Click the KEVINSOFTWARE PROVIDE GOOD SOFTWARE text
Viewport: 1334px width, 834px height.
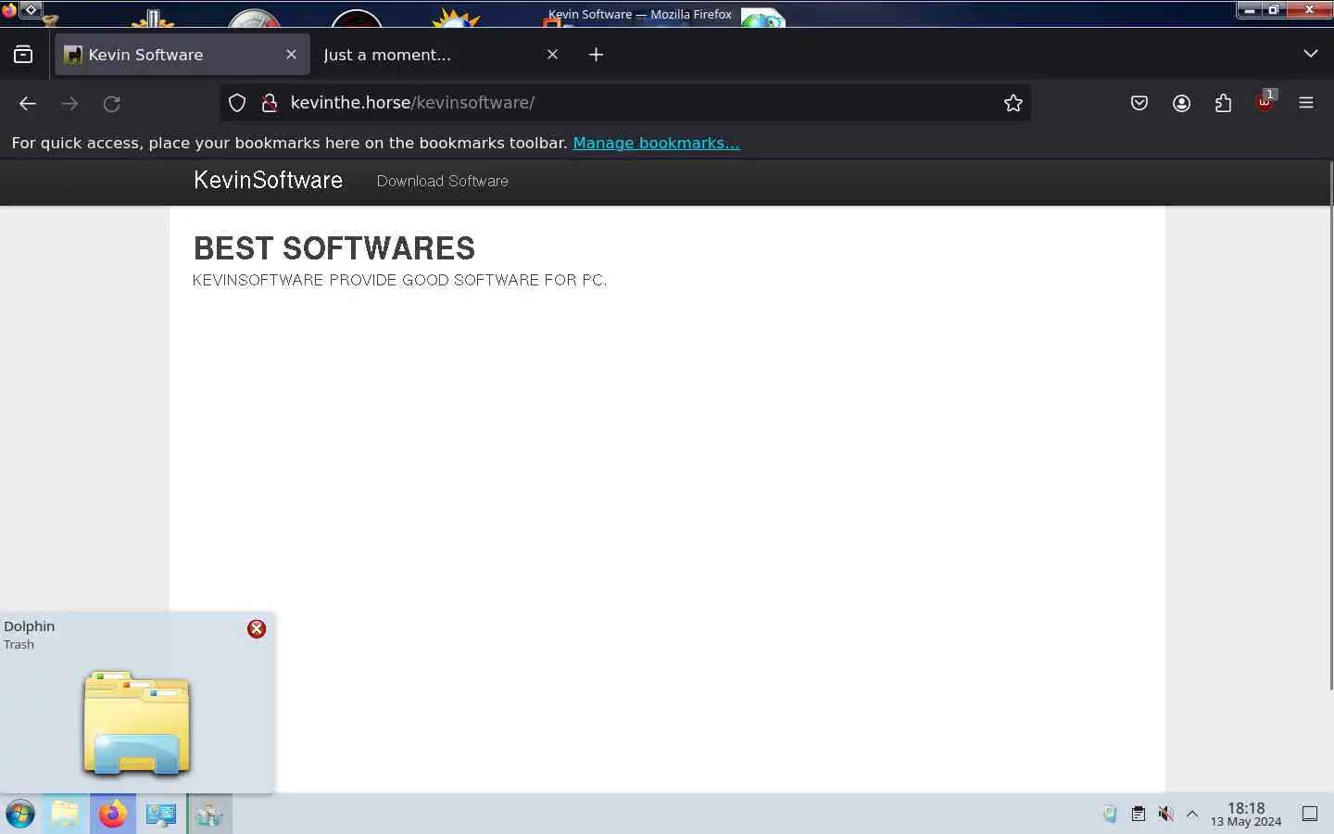click(x=399, y=280)
